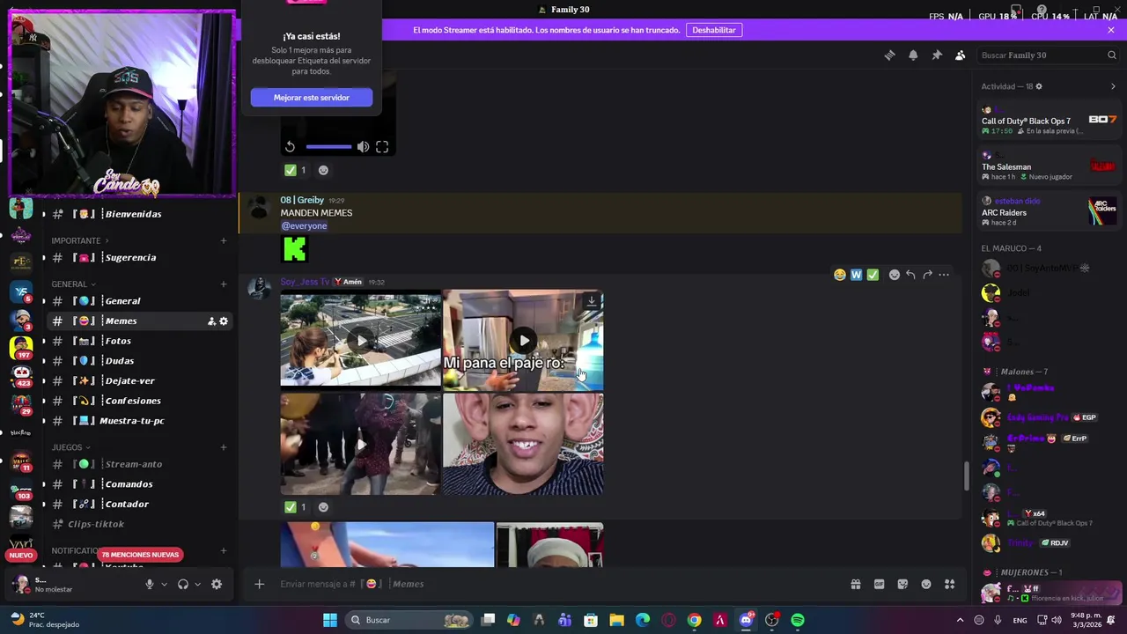This screenshot has height=634, width=1127.
Task: Show pinned messages with the pin icon
Action: point(937,55)
